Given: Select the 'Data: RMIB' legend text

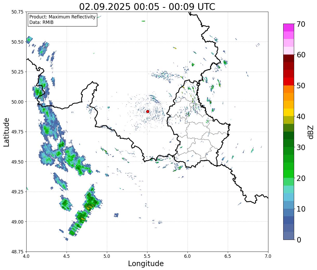Looking at the screenshot, I should [41, 22].
